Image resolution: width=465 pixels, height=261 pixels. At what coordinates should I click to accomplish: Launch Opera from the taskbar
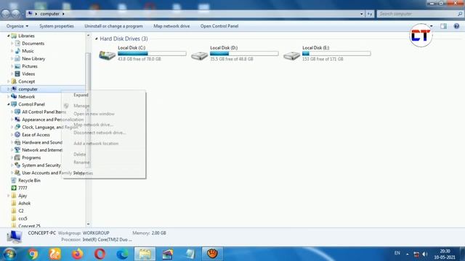(100, 254)
